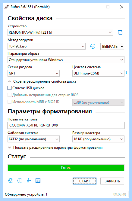Open the About info icon
132x201 pixels.
[x=20, y=181]
